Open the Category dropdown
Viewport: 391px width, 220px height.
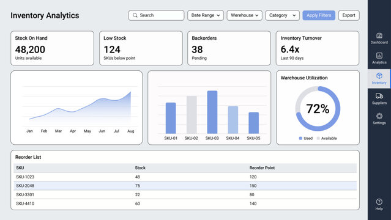(282, 15)
